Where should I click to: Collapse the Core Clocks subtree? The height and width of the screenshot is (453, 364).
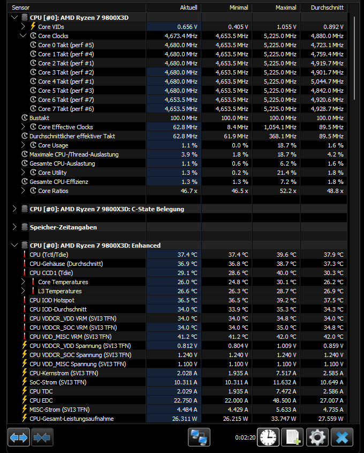point(23,35)
